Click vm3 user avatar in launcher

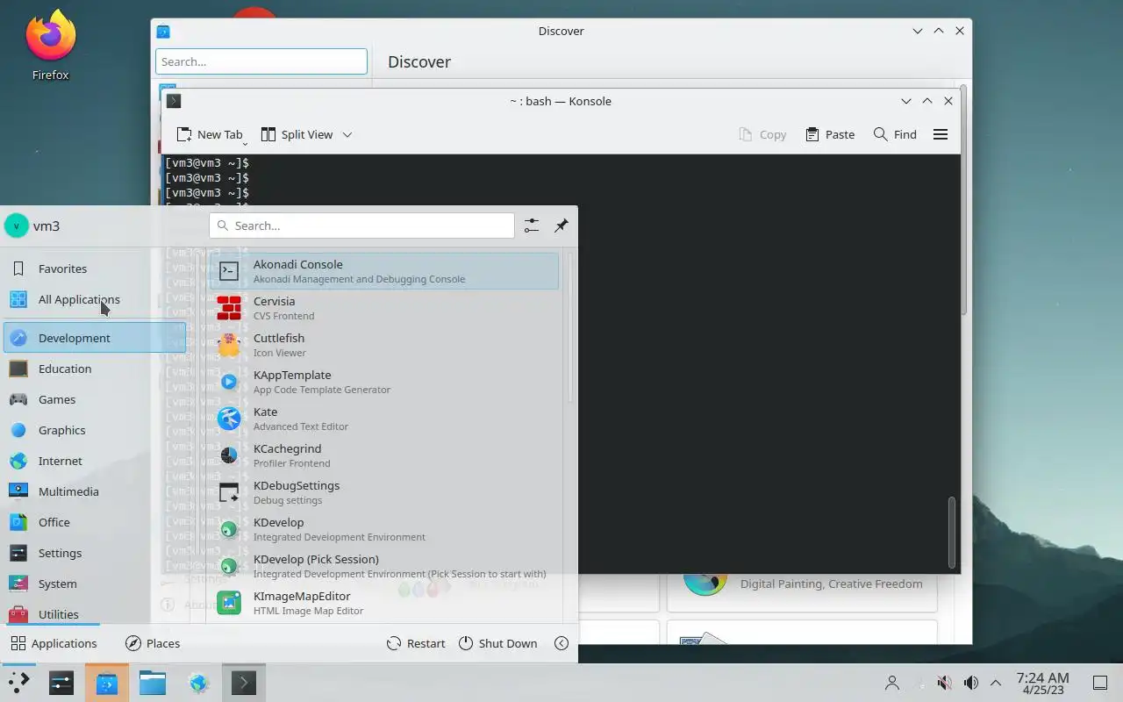click(x=17, y=226)
